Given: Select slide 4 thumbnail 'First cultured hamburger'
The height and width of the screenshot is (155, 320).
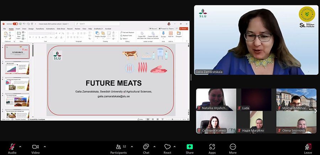Looking at the screenshot, I should tap(17, 100).
